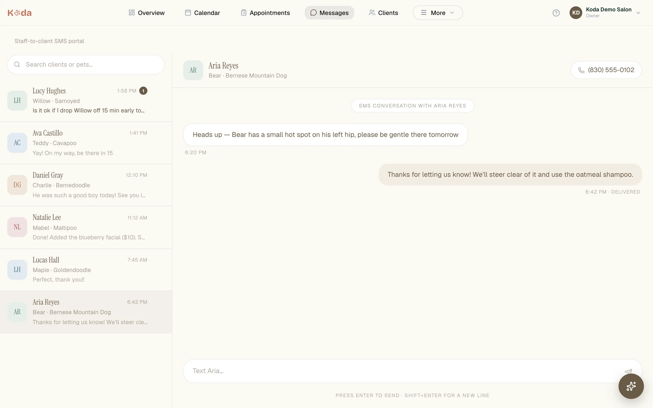Click the 6:20 PM timestamp

[196, 153]
